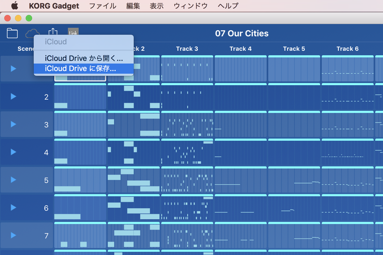Image resolution: width=383 pixels, height=255 pixels.
Task: Open Track 6 clip in scene 1
Action: point(348,68)
